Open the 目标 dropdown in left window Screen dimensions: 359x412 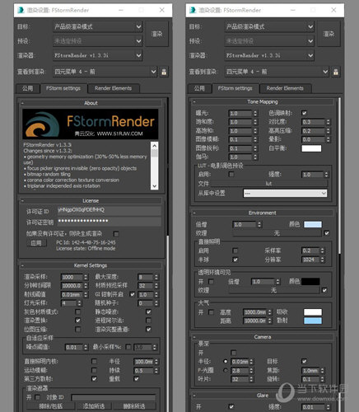[97, 26]
